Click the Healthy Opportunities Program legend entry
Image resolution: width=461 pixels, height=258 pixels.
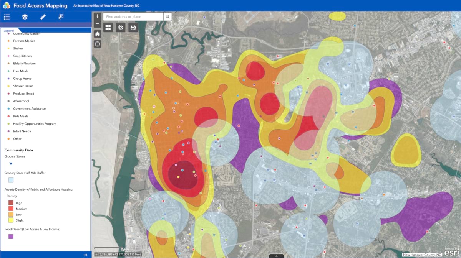pyautogui.click(x=35, y=123)
